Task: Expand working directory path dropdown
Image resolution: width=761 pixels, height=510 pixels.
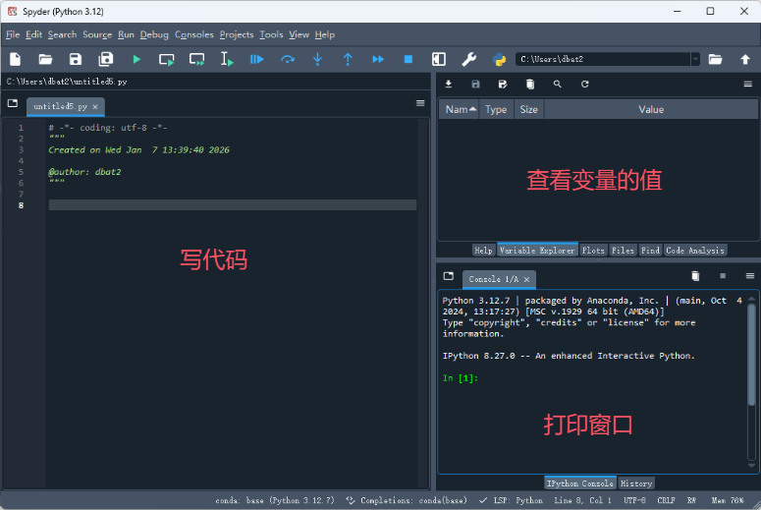Action: (695, 59)
